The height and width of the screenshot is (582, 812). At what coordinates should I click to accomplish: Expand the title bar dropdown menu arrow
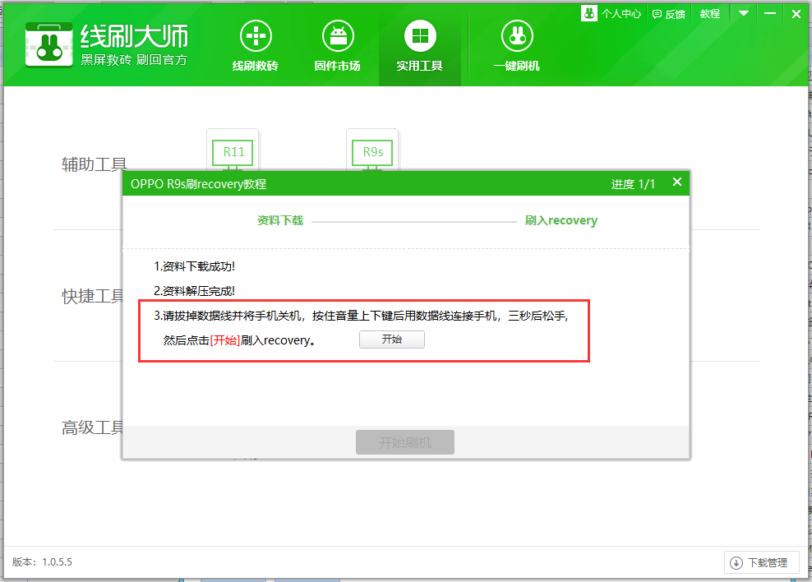coord(744,13)
